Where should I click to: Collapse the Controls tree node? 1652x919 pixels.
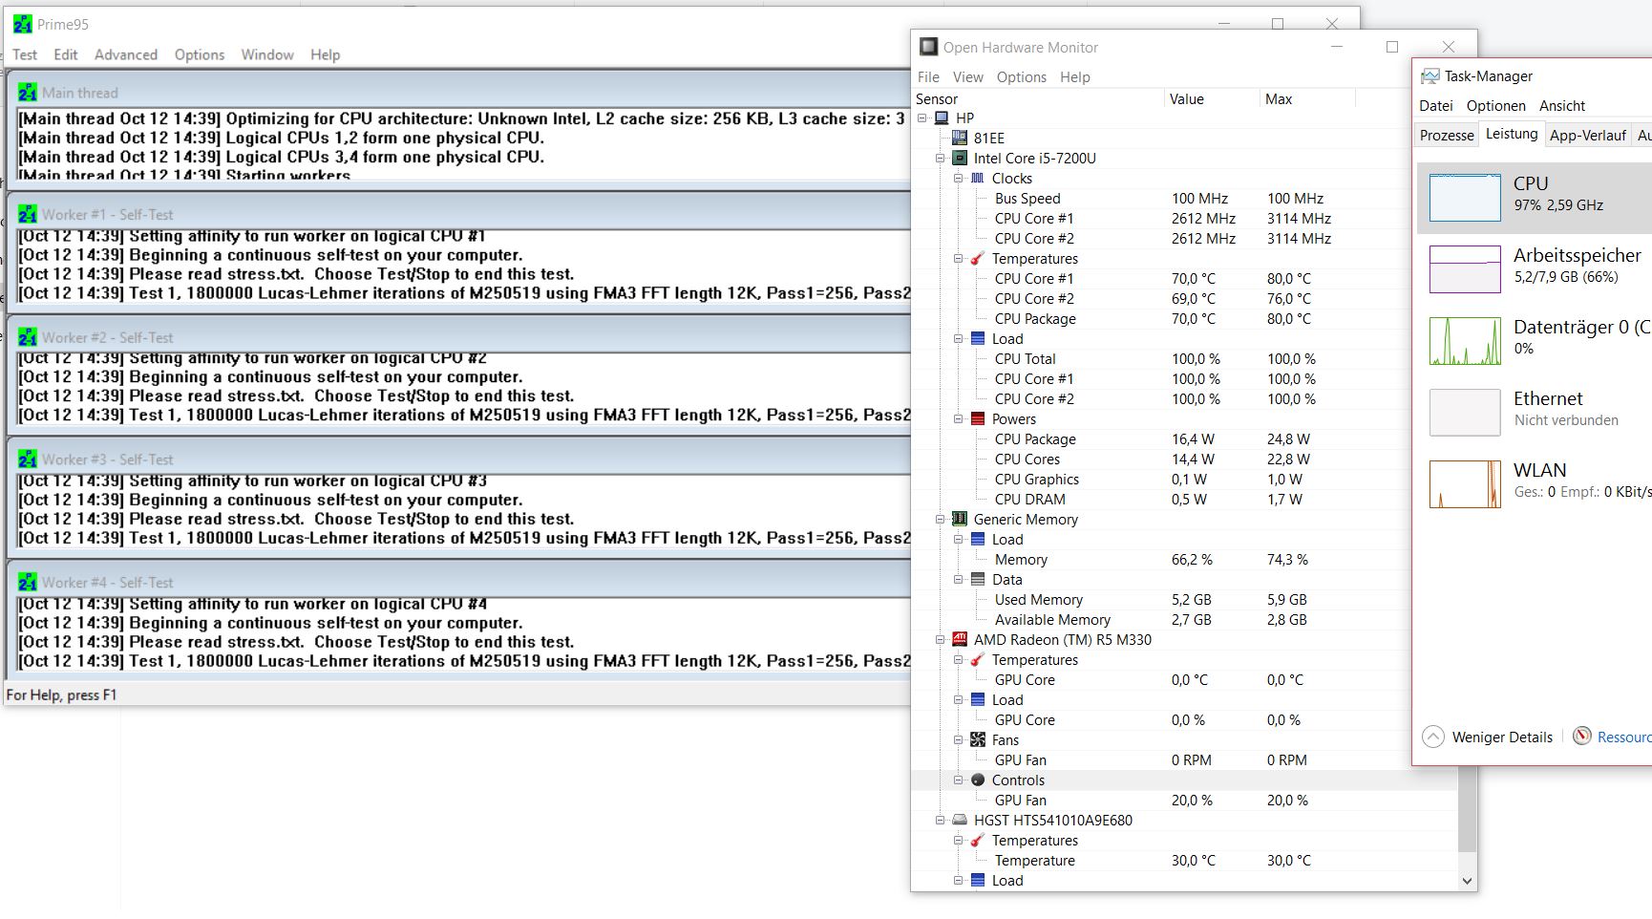pos(959,780)
